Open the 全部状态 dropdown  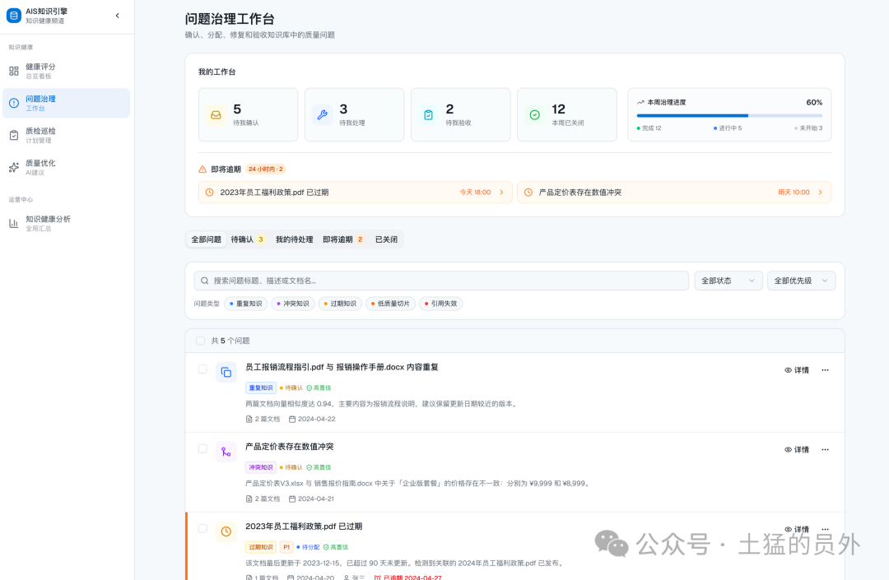click(x=728, y=281)
